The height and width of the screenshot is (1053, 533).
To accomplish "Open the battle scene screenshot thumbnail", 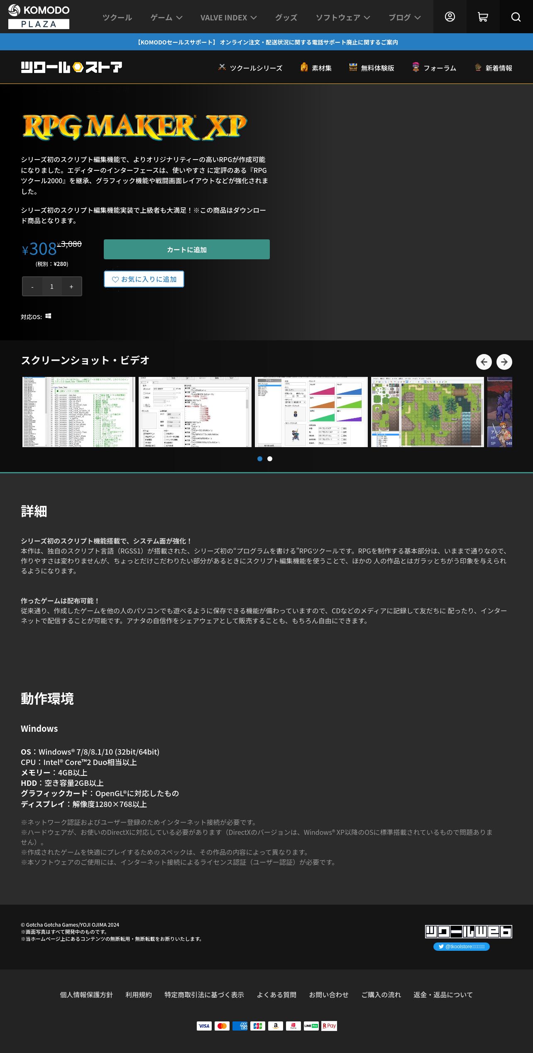I will pos(500,412).
